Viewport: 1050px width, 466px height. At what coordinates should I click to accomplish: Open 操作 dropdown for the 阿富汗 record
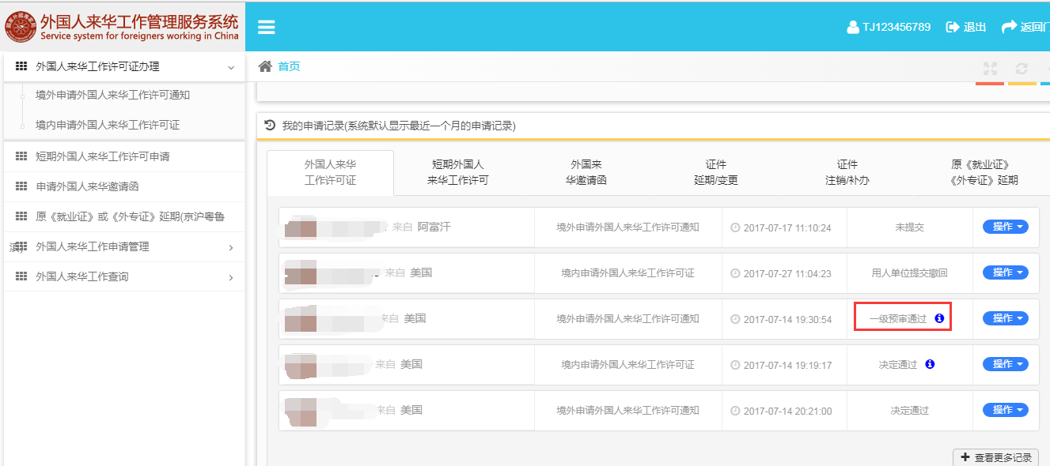pos(1005,227)
